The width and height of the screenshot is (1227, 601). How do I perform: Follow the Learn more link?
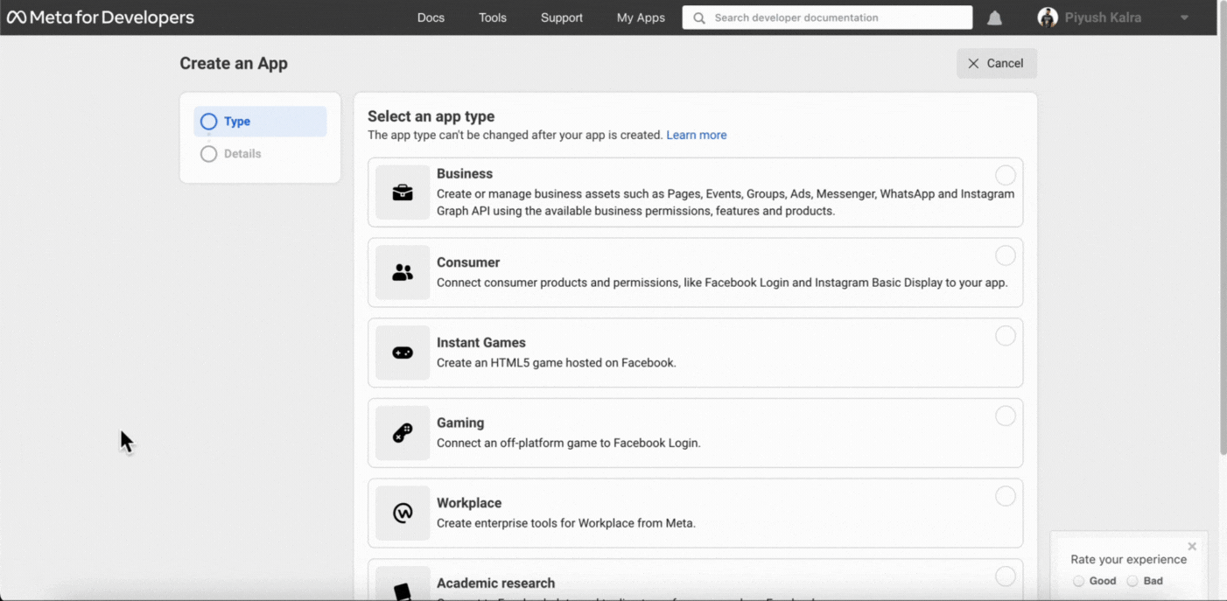(696, 135)
